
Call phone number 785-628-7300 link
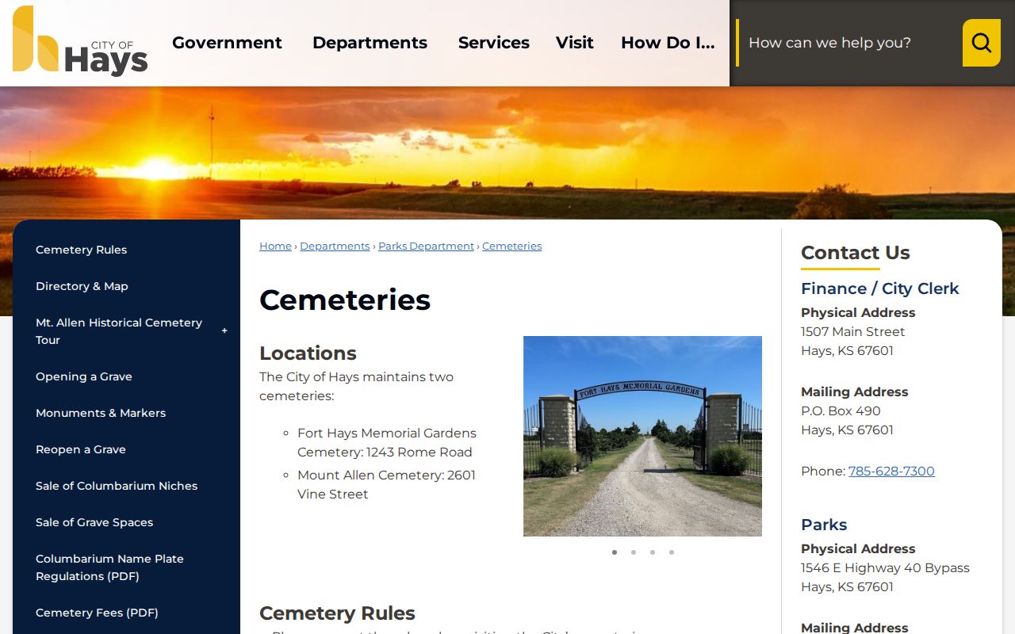tap(891, 471)
